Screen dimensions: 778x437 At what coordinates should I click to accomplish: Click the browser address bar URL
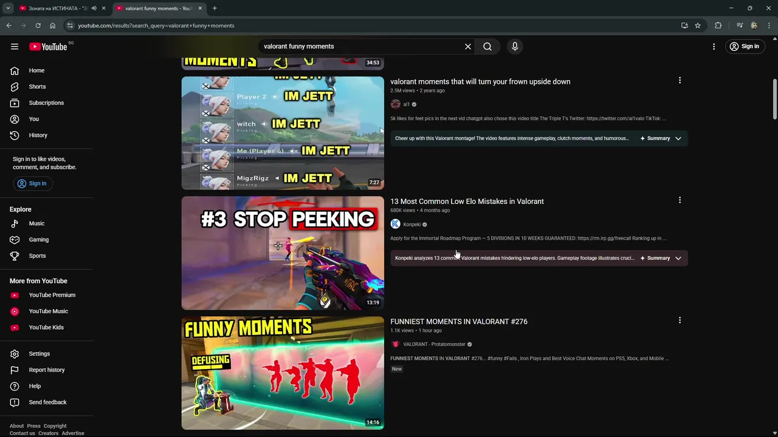coord(156,25)
